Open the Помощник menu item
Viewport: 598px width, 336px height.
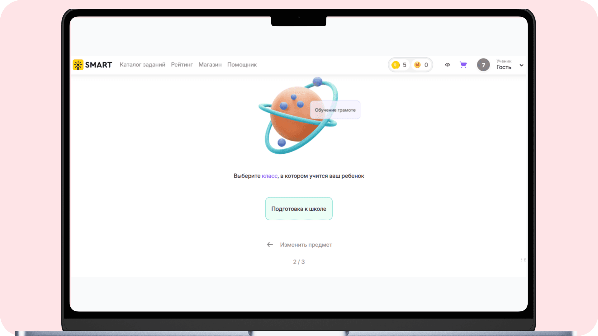pyautogui.click(x=242, y=65)
